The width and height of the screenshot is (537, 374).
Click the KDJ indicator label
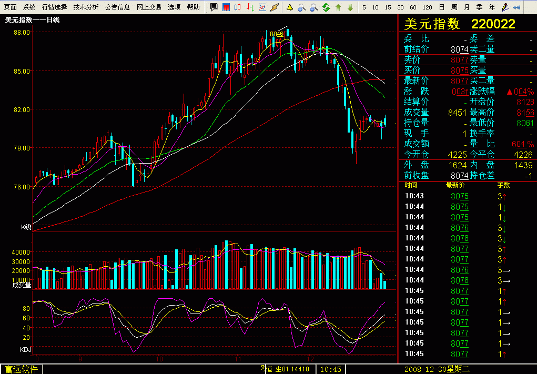coord(25,350)
